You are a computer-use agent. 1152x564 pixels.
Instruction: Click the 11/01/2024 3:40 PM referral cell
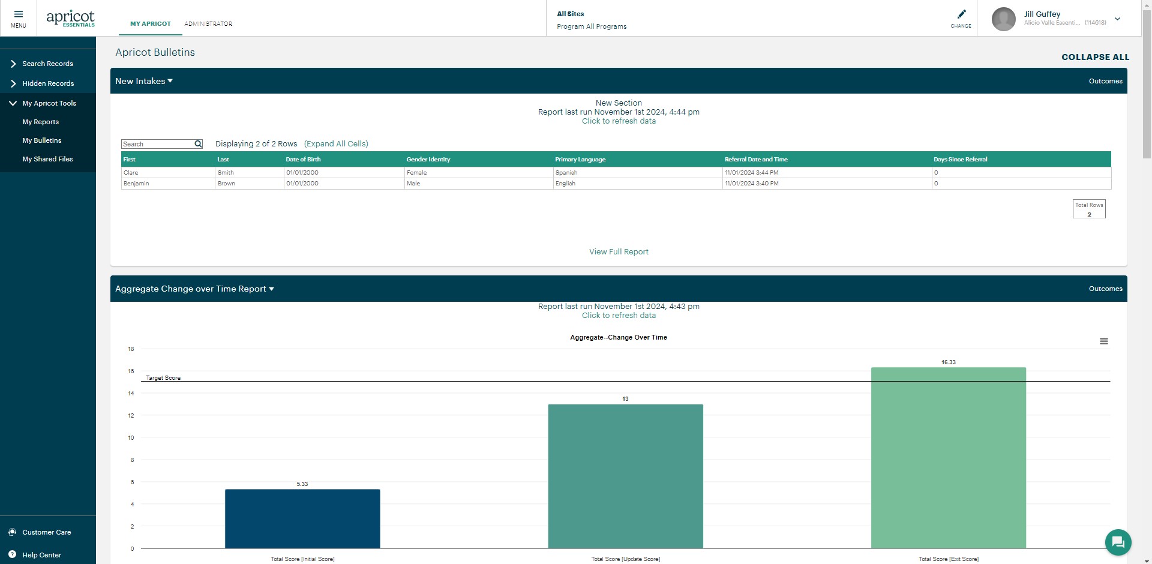coord(827,184)
